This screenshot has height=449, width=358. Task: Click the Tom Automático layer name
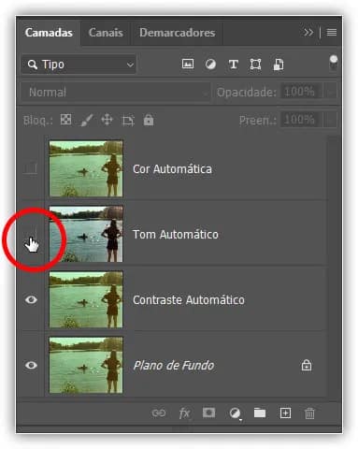(x=176, y=235)
